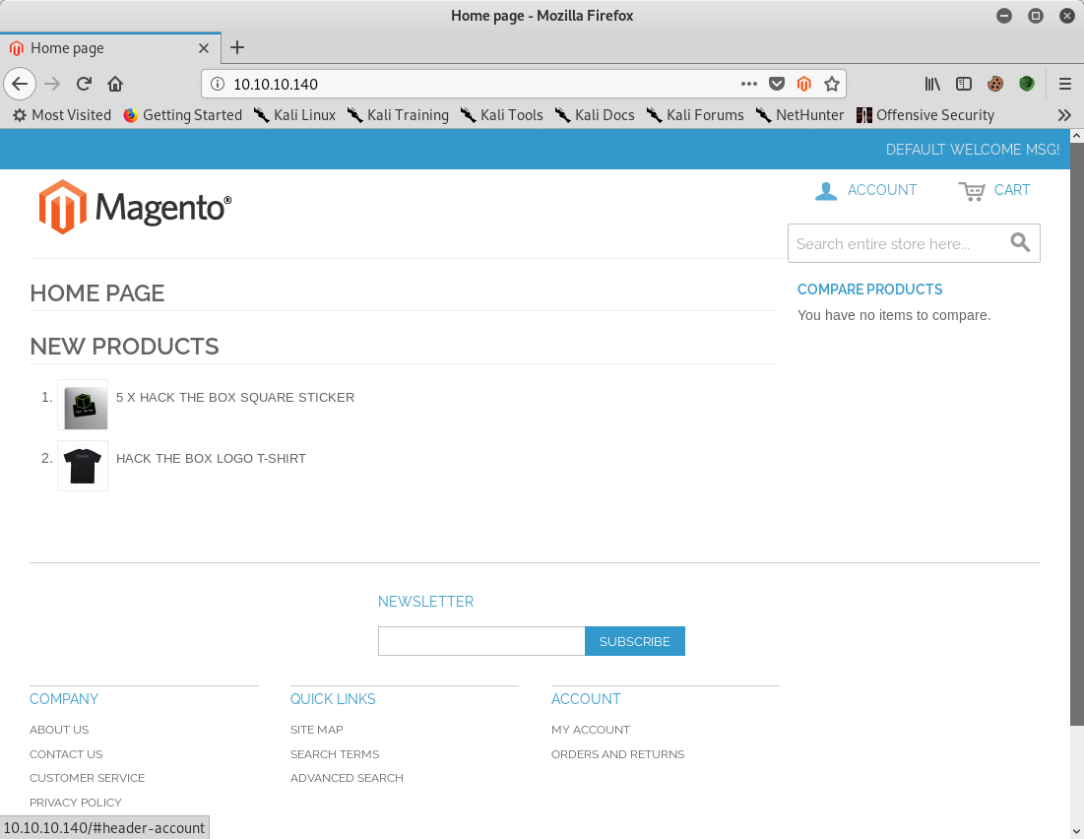This screenshot has height=839, width=1084.
Task: Show more bookmarks chevron
Action: (1064, 115)
